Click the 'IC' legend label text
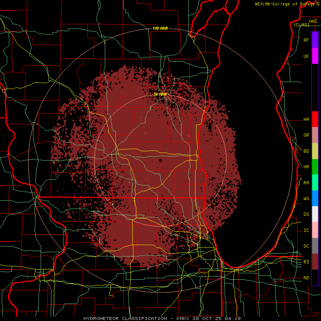This screenshot has width=321, height=321. (x=306, y=230)
